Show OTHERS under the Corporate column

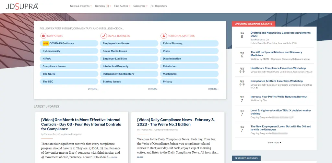coord(93,89)
